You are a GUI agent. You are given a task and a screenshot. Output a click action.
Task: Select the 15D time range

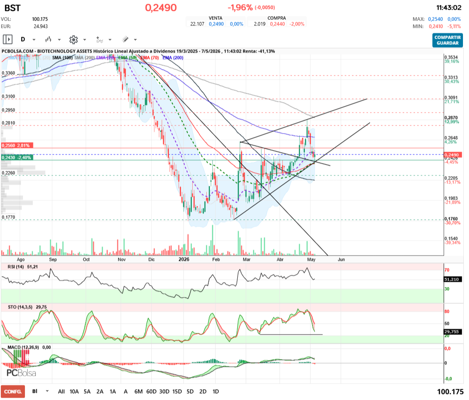coord(177,391)
